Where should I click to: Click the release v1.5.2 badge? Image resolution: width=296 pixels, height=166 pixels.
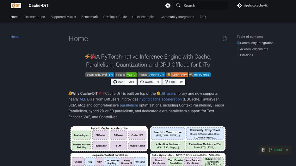126,75
